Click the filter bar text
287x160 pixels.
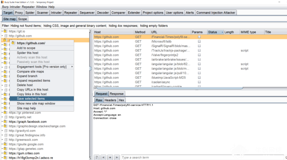click(x=85, y=26)
